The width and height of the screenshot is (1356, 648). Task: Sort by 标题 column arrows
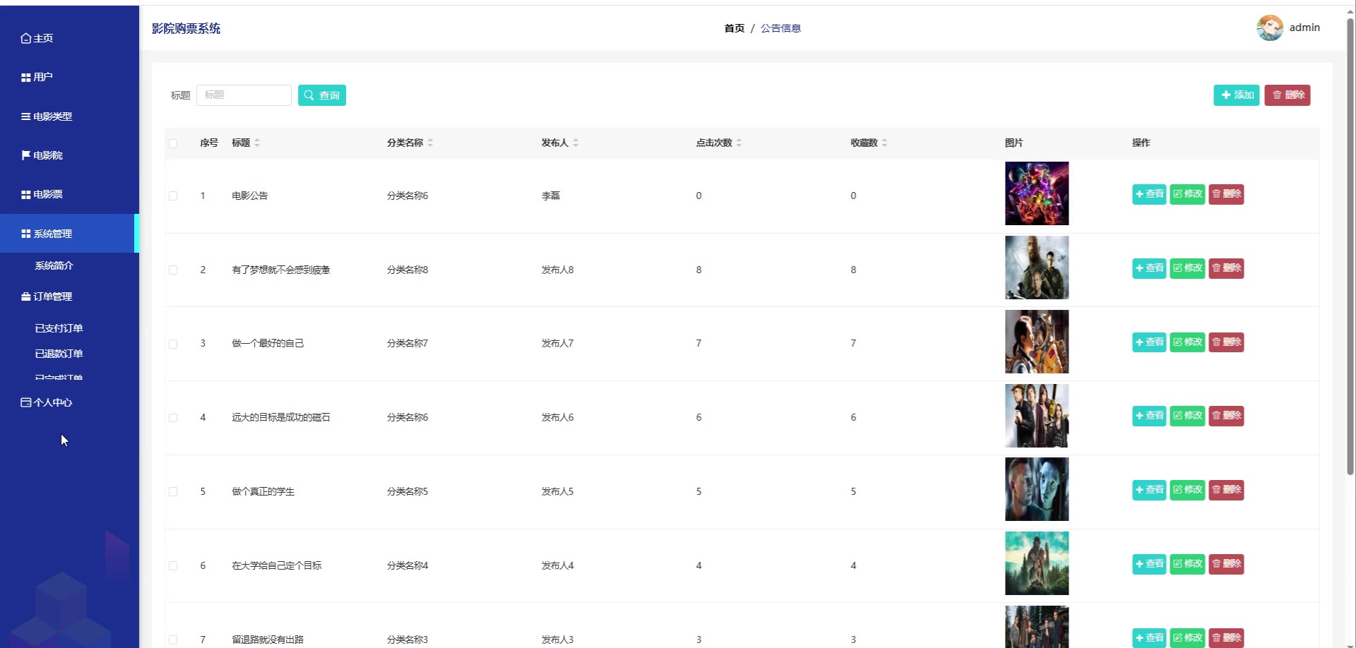click(257, 143)
